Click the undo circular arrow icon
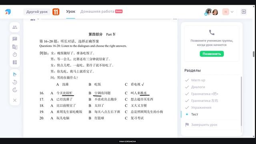This screenshot has height=144, width=256. (x=15, y=82)
